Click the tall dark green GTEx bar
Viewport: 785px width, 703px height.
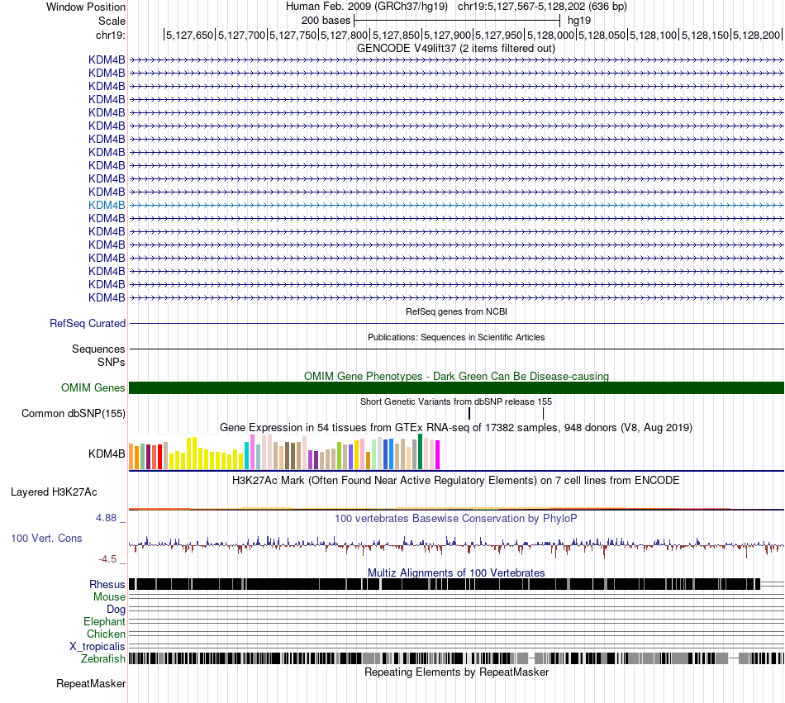pos(420,452)
